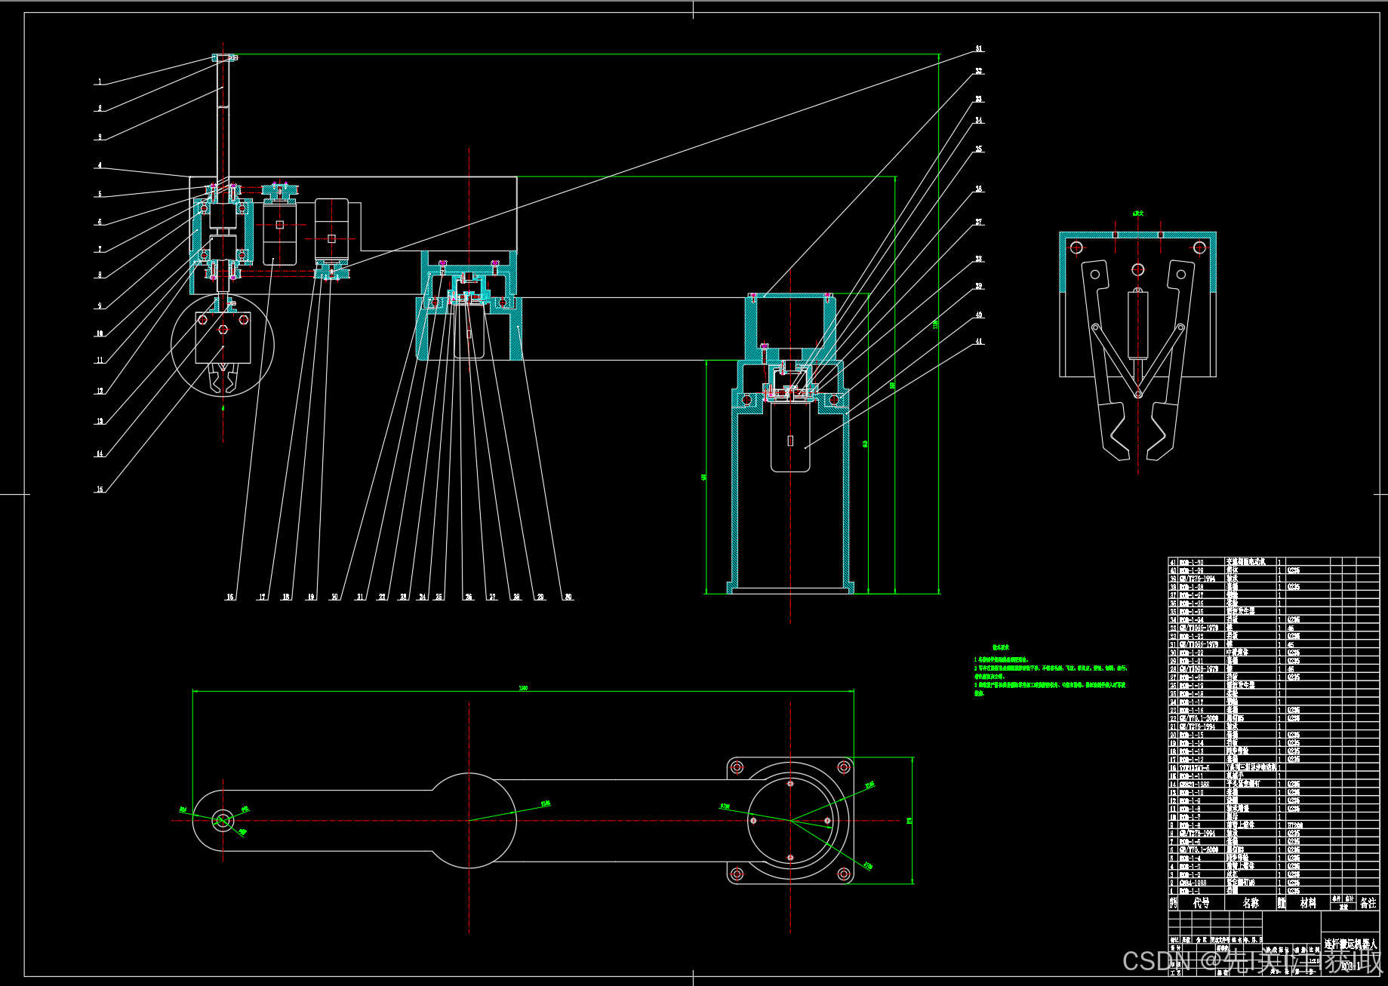Viewport: 1388px width, 986px height.
Task: Select part balloon number 26
Action: [x=469, y=597]
